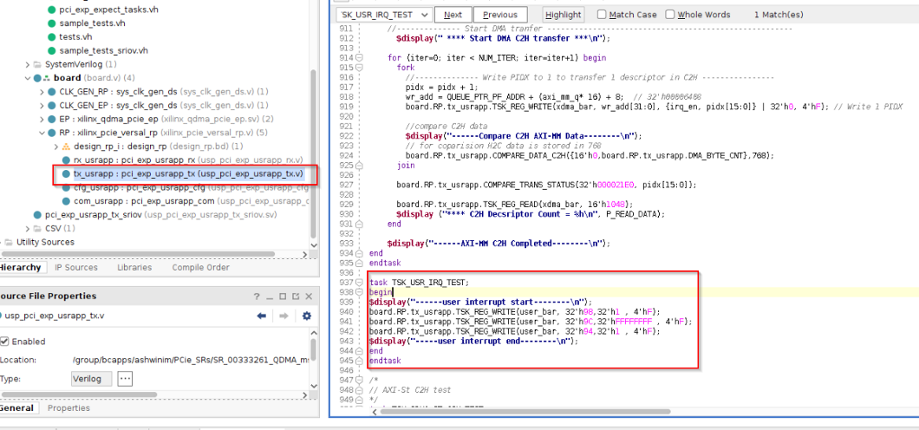This screenshot has width=919, height=430.
Task: Click the help question mark in properties panel
Action: (x=257, y=296)
